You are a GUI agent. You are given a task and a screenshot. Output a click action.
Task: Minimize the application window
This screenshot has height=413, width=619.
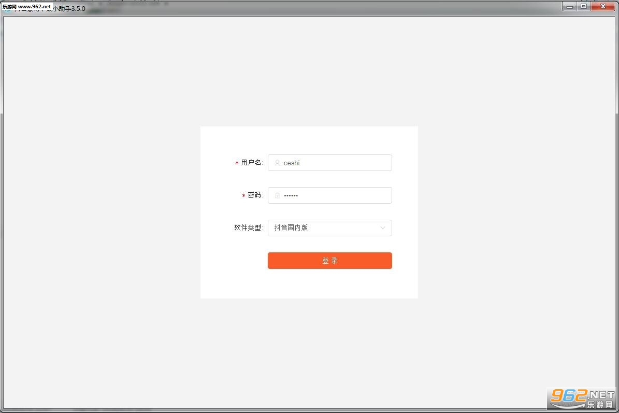(x=569, y=7)
